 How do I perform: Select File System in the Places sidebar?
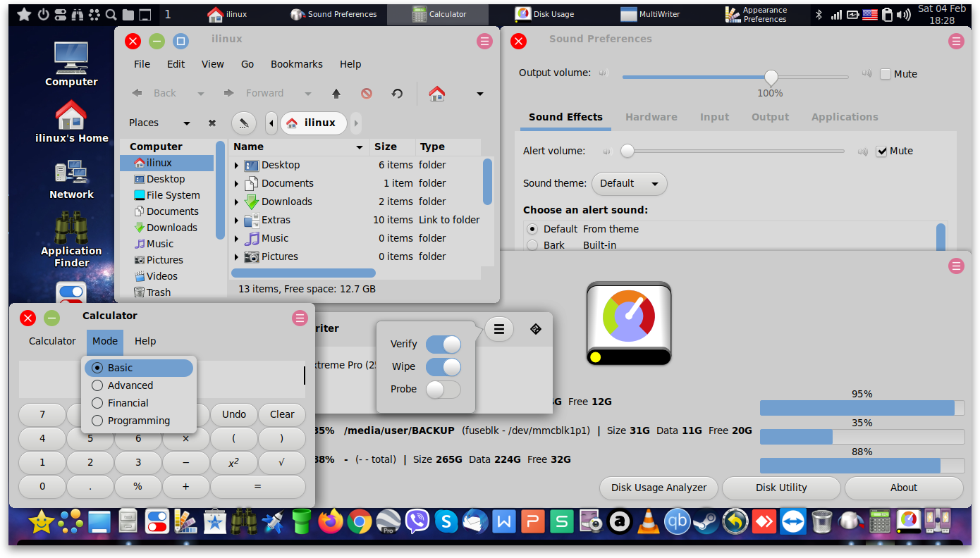pos(167,195)
